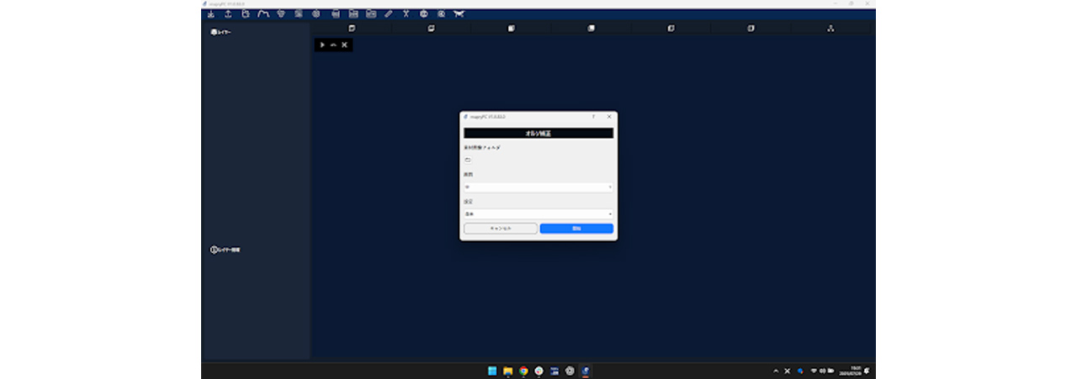Image resolution: width=1077 pixels, height=379 pixels.
Task: Click the blue start button in dialog
Action: point(576,229)
